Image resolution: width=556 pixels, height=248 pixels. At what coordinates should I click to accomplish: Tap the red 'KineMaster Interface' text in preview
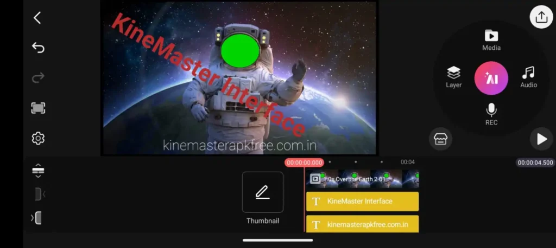pos(208,75)
